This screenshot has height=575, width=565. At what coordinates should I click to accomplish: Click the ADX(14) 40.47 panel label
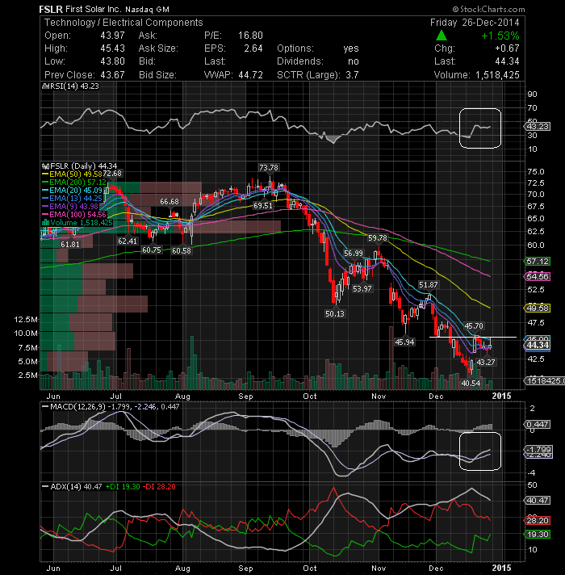click(76, 487)
